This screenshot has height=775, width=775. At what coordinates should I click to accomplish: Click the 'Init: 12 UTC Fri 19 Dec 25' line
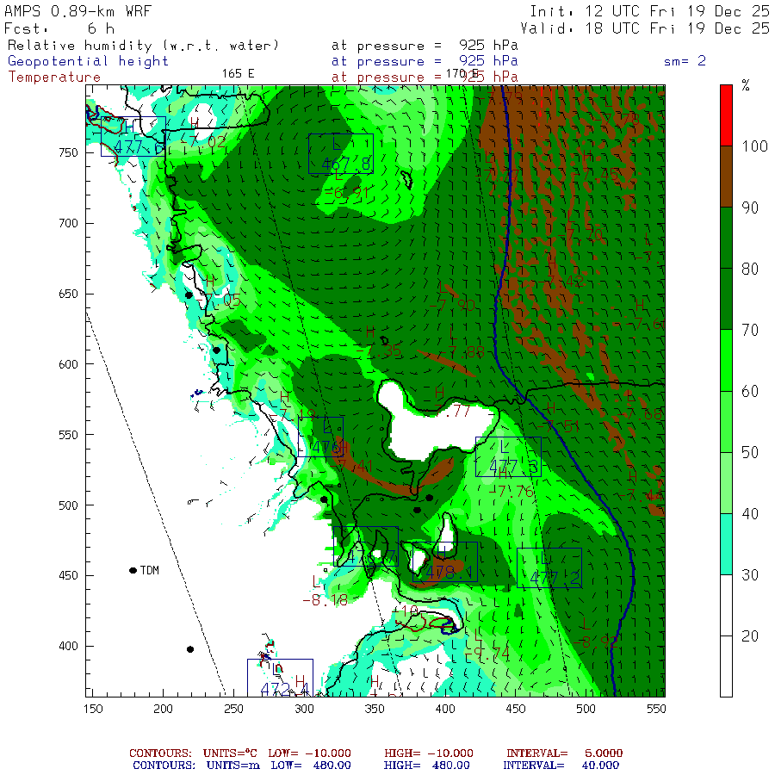[649, 11]
